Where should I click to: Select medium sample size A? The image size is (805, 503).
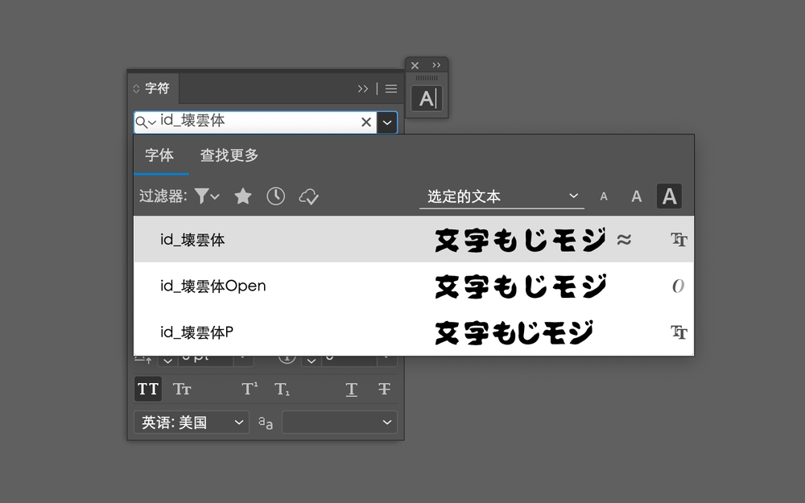(637, 196)
